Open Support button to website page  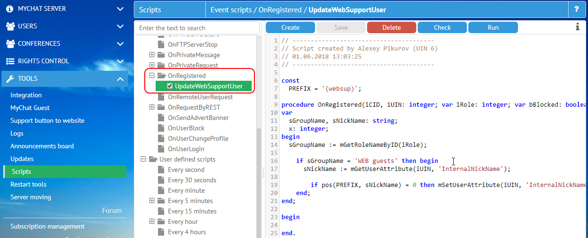(x=47, y=120)
